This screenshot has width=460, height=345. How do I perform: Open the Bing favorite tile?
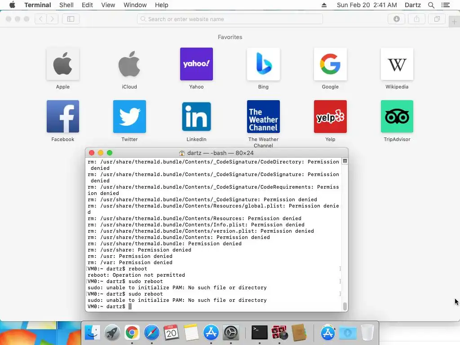[x=263, y=64]
